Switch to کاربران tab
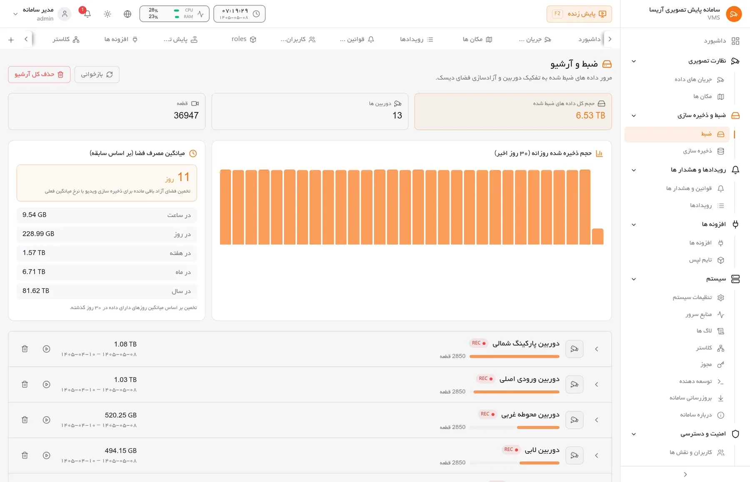Image resolution: width=750 pixels, height=482 pixels. pyautogui.click(x=298, y=39)
